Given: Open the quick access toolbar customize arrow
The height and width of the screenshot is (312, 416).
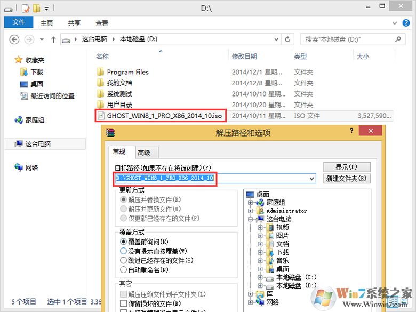Looking at the screenshot, I should click(x=46, y=9).
